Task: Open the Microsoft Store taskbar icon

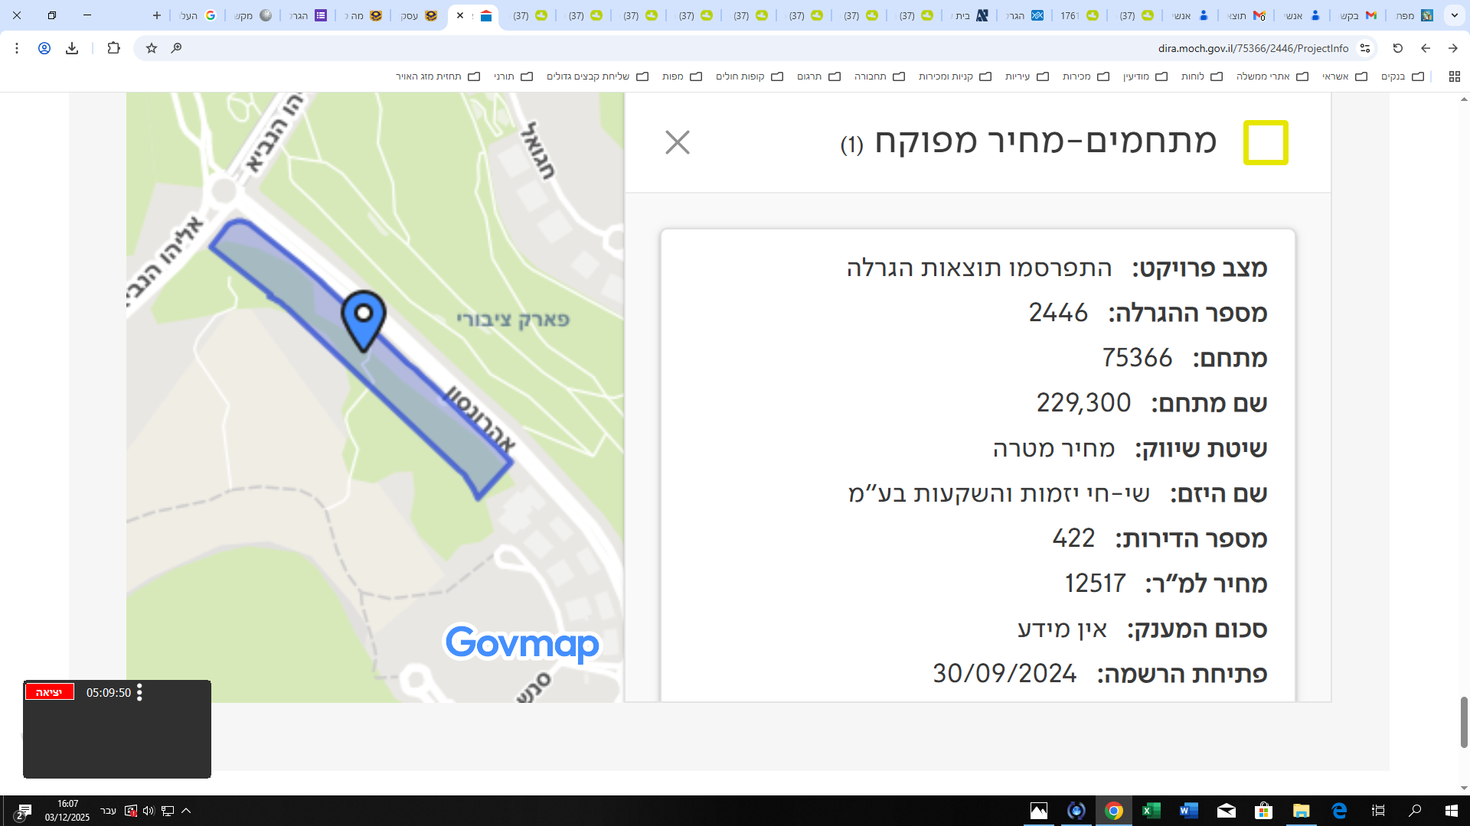Action: tap(1266, 811)
